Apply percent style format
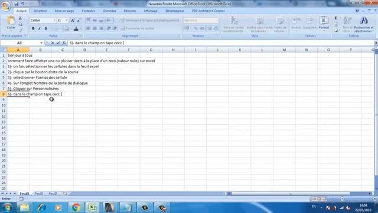The image size is (378, 213). click(x=195, y=28)
